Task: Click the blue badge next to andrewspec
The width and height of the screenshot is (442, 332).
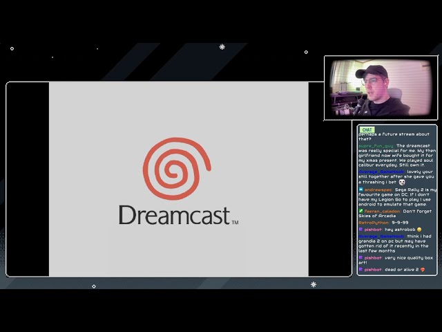Action: pos(361,190)
